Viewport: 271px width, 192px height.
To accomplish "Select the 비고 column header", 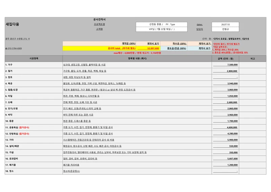I will click(x=253, y=59).
